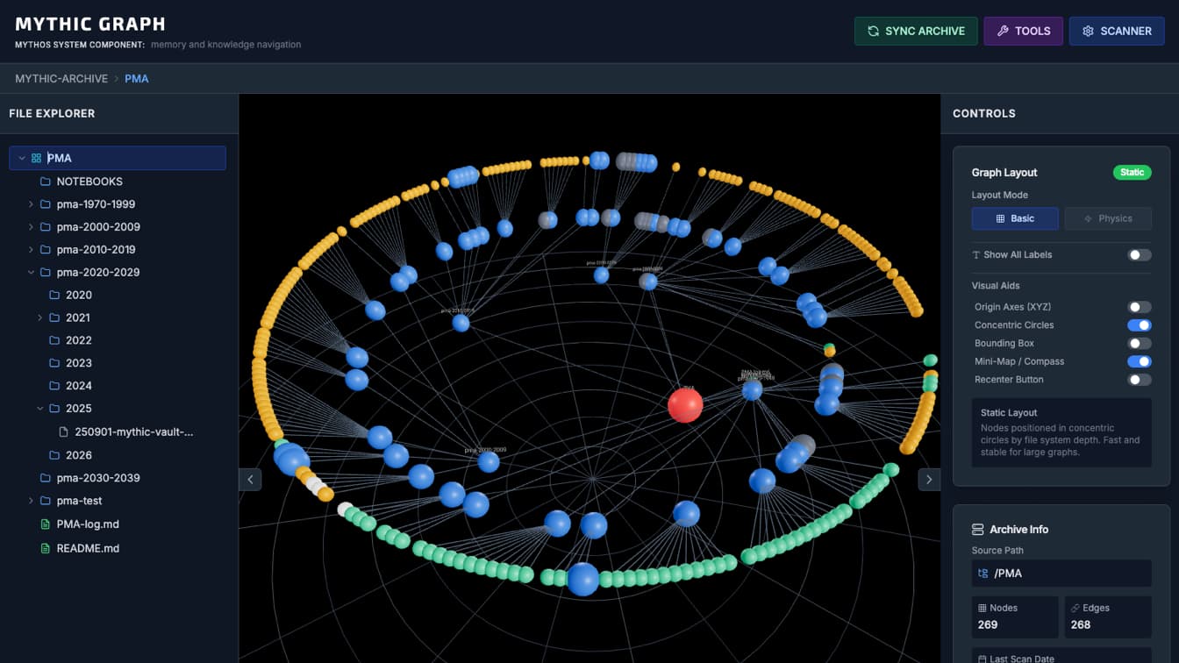Click the Nodes count icon
Screen dimensions: 1179x663
coord(982,608)
